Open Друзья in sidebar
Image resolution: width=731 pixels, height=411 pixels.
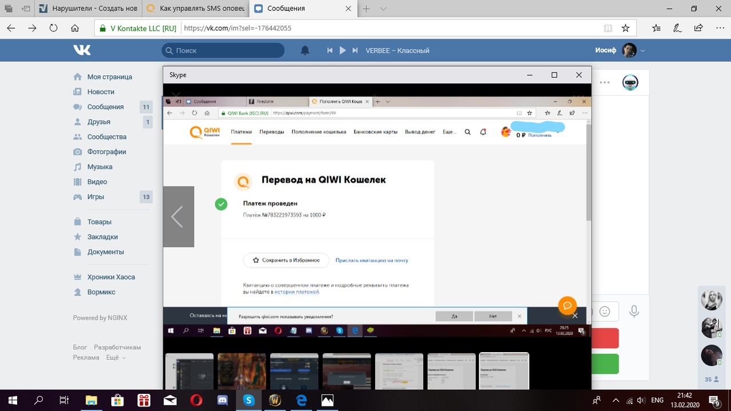(x=98, y=122)
